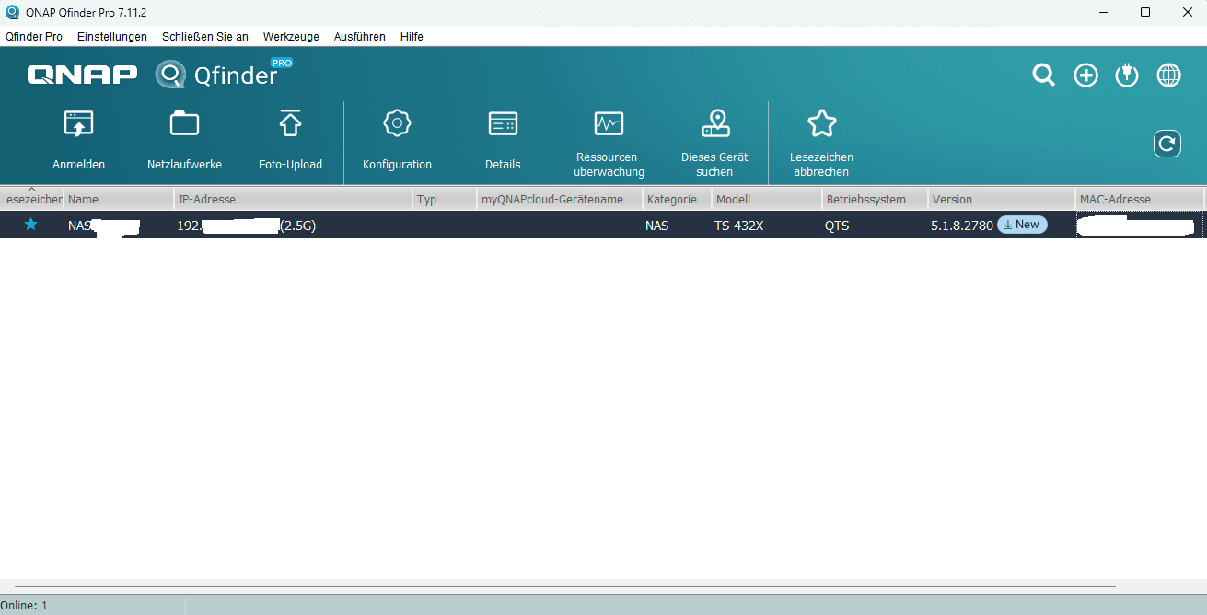Open the Konfiguration gear tool
1207x615 pixels.
point(397,123)
